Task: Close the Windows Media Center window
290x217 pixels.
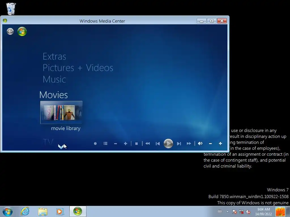Action: click(222, 21)
